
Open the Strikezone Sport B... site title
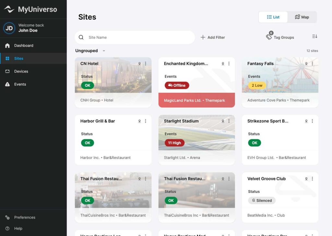267,121
